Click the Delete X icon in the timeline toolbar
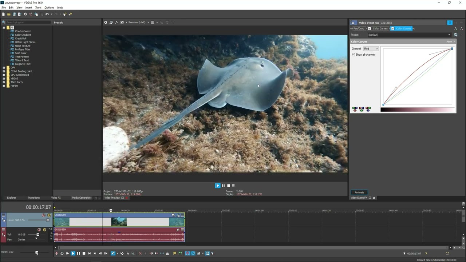This screenshot has height=262, width=466. [140, 253]
